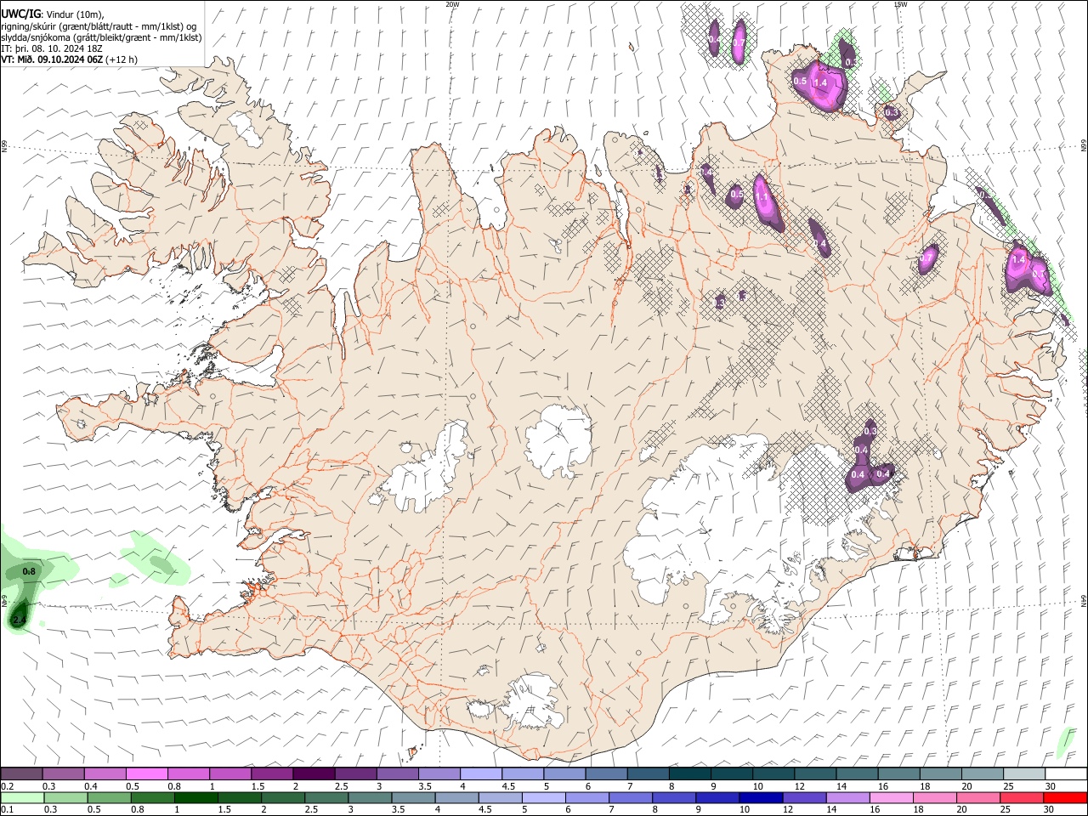Click the '0.8' rain value in southwest
Viewport: 1088px width, 816px height.
click(x=29, y=571)
